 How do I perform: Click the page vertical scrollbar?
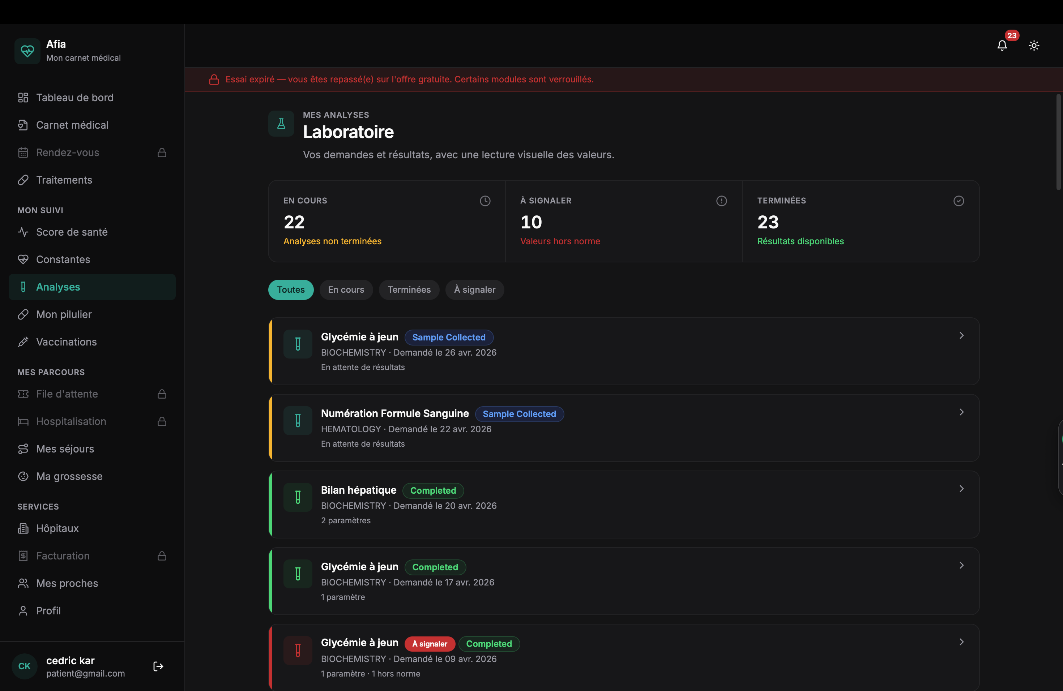[1059, 142]
